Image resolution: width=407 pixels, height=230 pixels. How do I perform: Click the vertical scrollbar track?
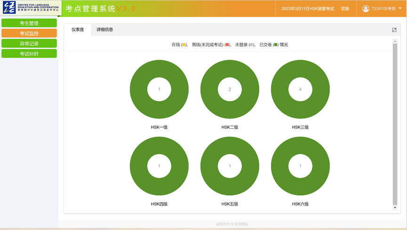(x=395, y=122)
